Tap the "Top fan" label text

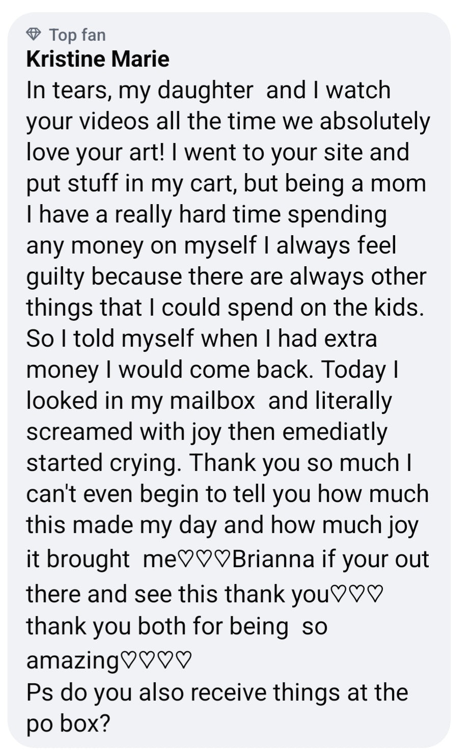tap(77, 35)
